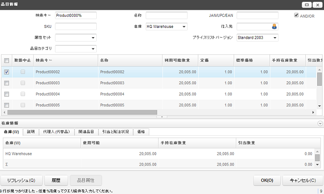Viewport: 324px width, 194px height.
Task: Open the 品目カテゴリ dropdown
Action: pos(93,49)
